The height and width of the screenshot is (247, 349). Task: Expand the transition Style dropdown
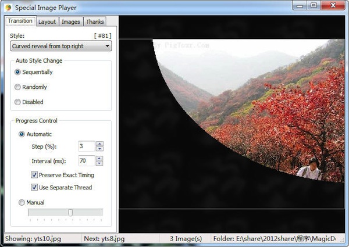tap(60, 46)
